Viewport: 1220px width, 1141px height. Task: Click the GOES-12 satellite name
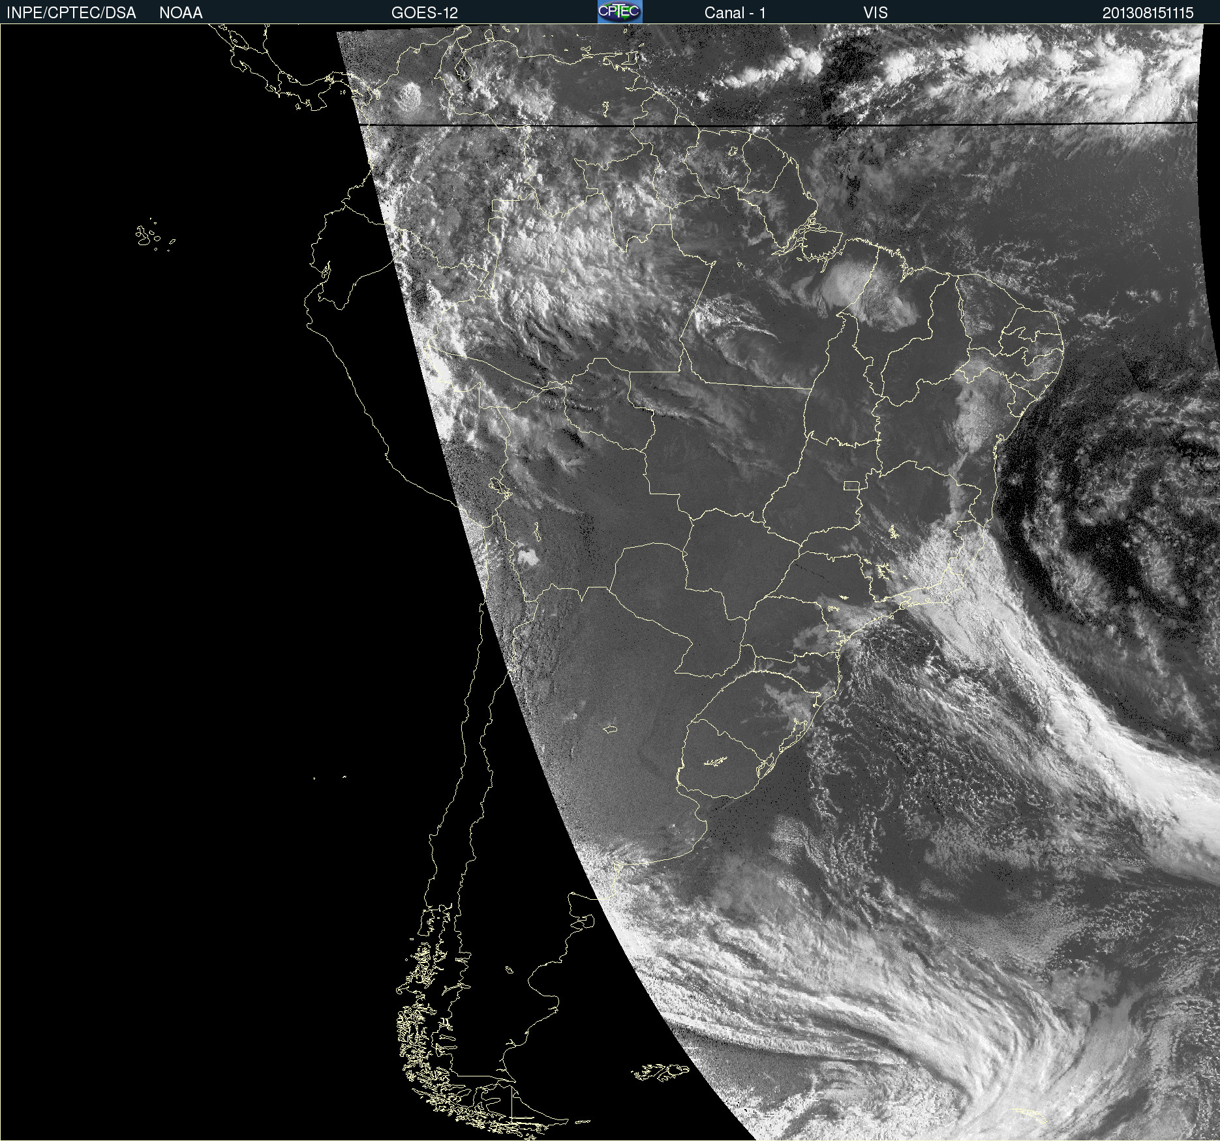[x=425, y=13]
